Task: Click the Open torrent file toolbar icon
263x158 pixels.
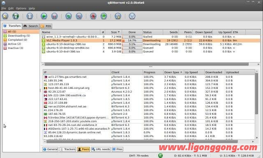Action: (x=5, y=16)
